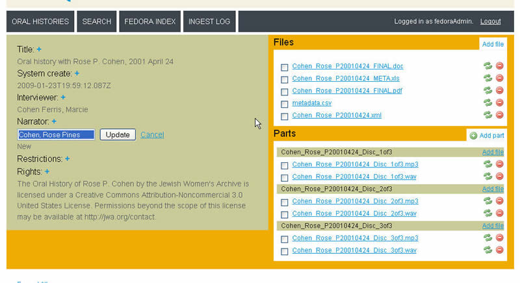Click replace icon for Cohen_Rose_P20010424.xml
Screen dimensions: 520x283
[487, 115]
